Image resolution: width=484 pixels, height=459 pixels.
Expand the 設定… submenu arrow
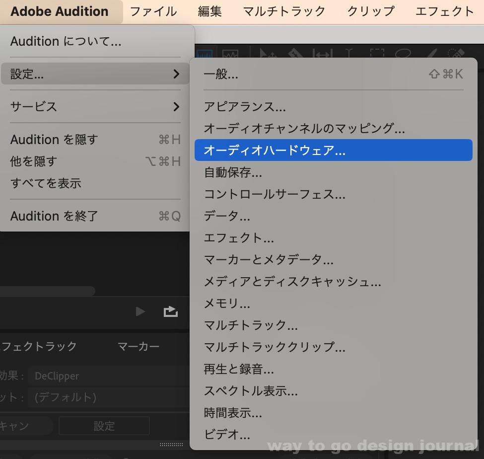pyautogui.click(x=176, y=74)
